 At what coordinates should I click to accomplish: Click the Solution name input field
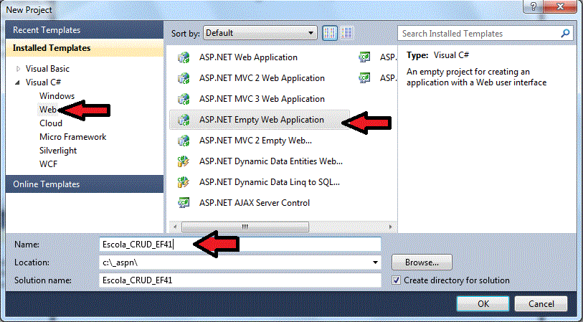(240, 280)
